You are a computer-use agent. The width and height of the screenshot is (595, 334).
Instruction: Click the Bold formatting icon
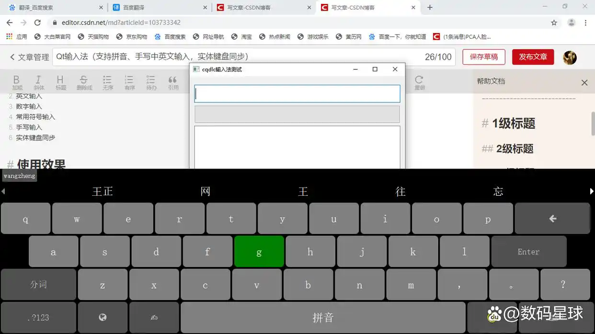17,82
